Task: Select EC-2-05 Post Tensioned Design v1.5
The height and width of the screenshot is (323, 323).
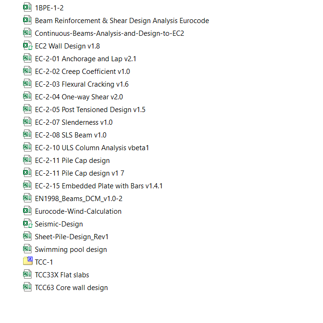Action: point(90,110)
